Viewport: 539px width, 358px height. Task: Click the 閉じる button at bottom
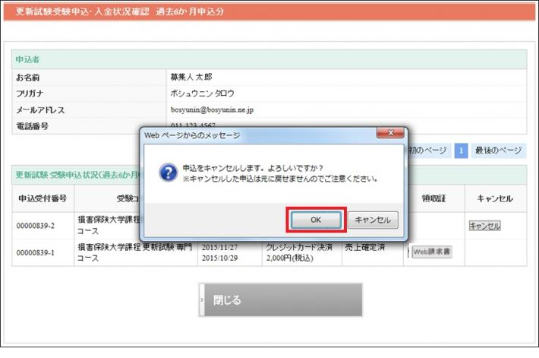281,300
